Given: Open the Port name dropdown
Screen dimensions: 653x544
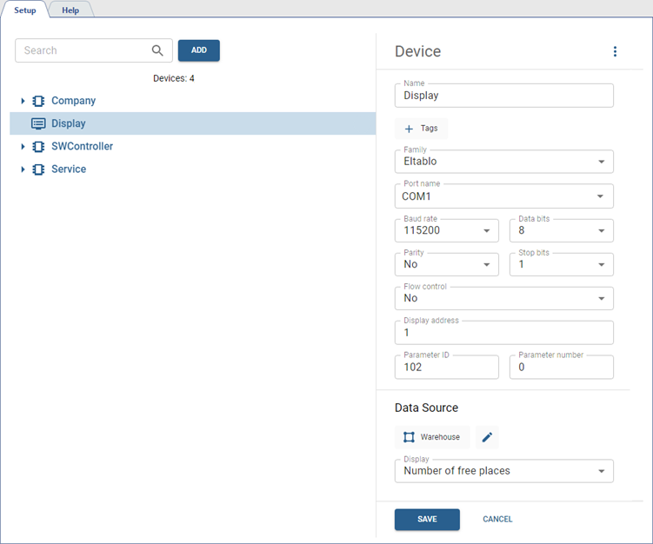Looking at the screenshot, I should 503,196.
